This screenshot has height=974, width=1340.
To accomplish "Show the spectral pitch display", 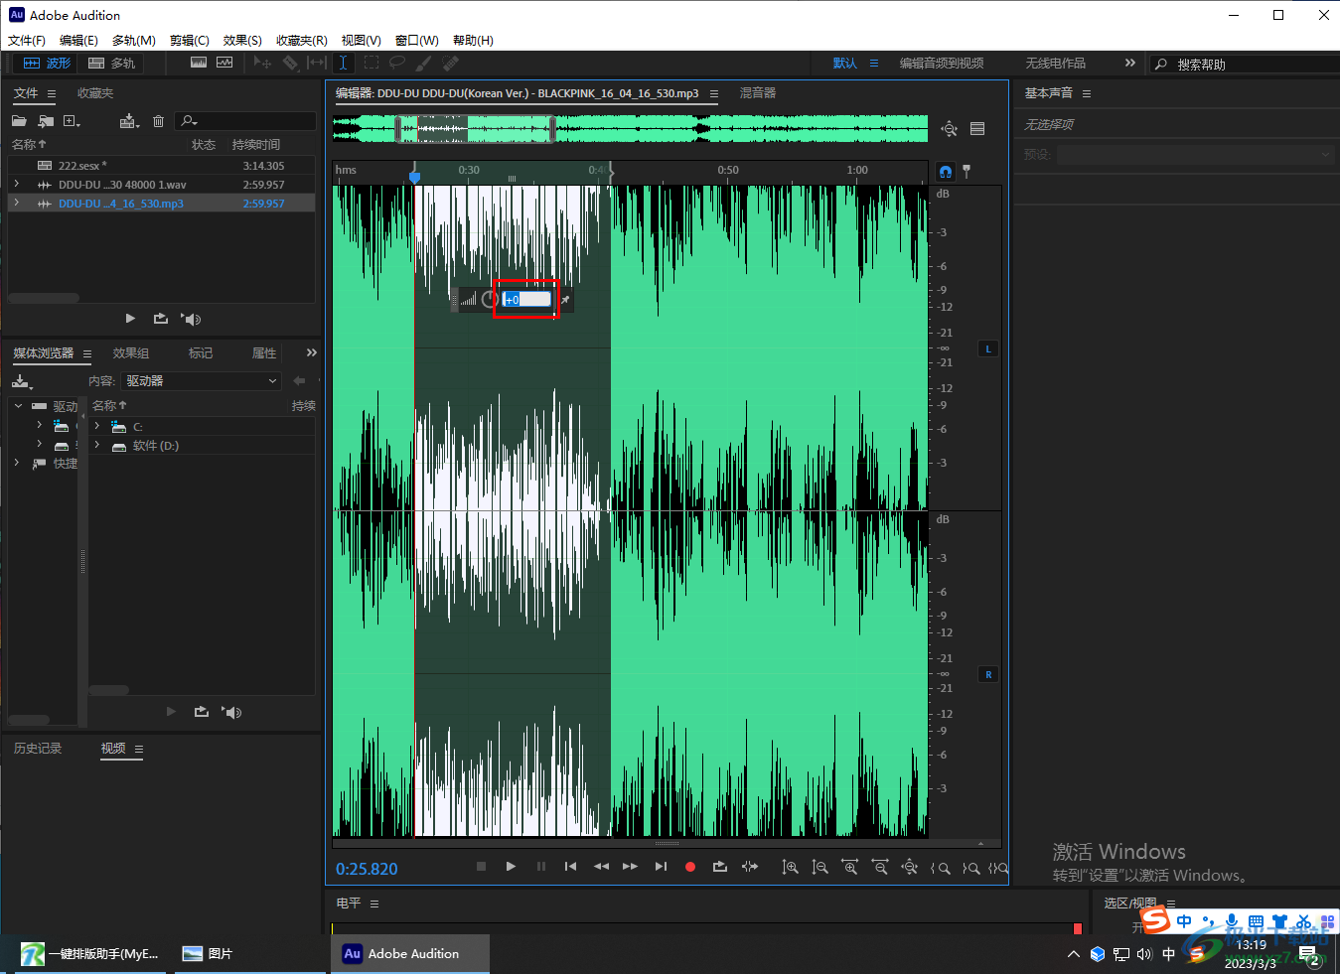I will (x=224, y=63).
